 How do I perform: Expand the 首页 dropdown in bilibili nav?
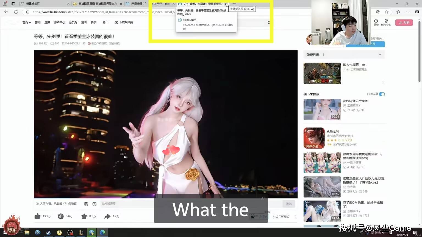(x=27, y=22)
